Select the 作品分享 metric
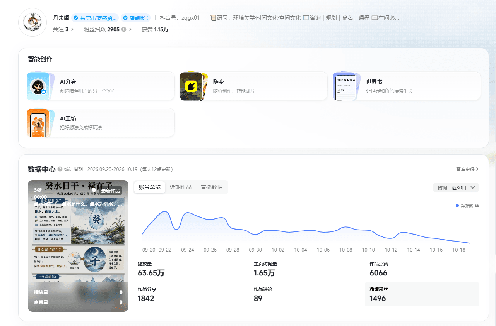The height and width of the screenshot is (326, 496). point(147,294)
